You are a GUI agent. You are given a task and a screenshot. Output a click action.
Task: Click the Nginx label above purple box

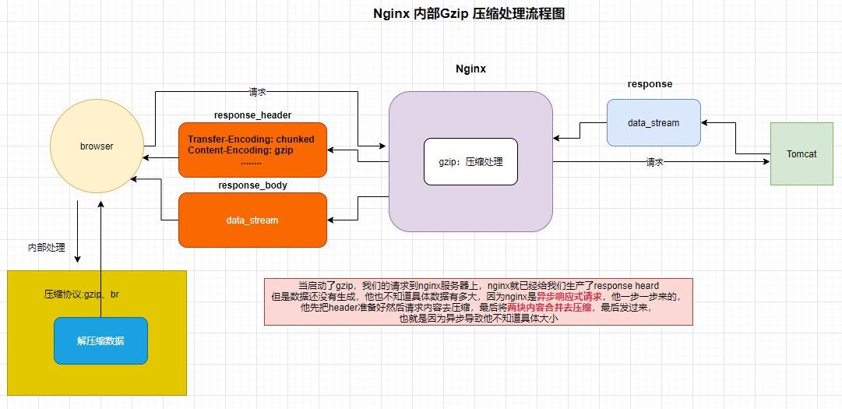[x=471, y=69]
